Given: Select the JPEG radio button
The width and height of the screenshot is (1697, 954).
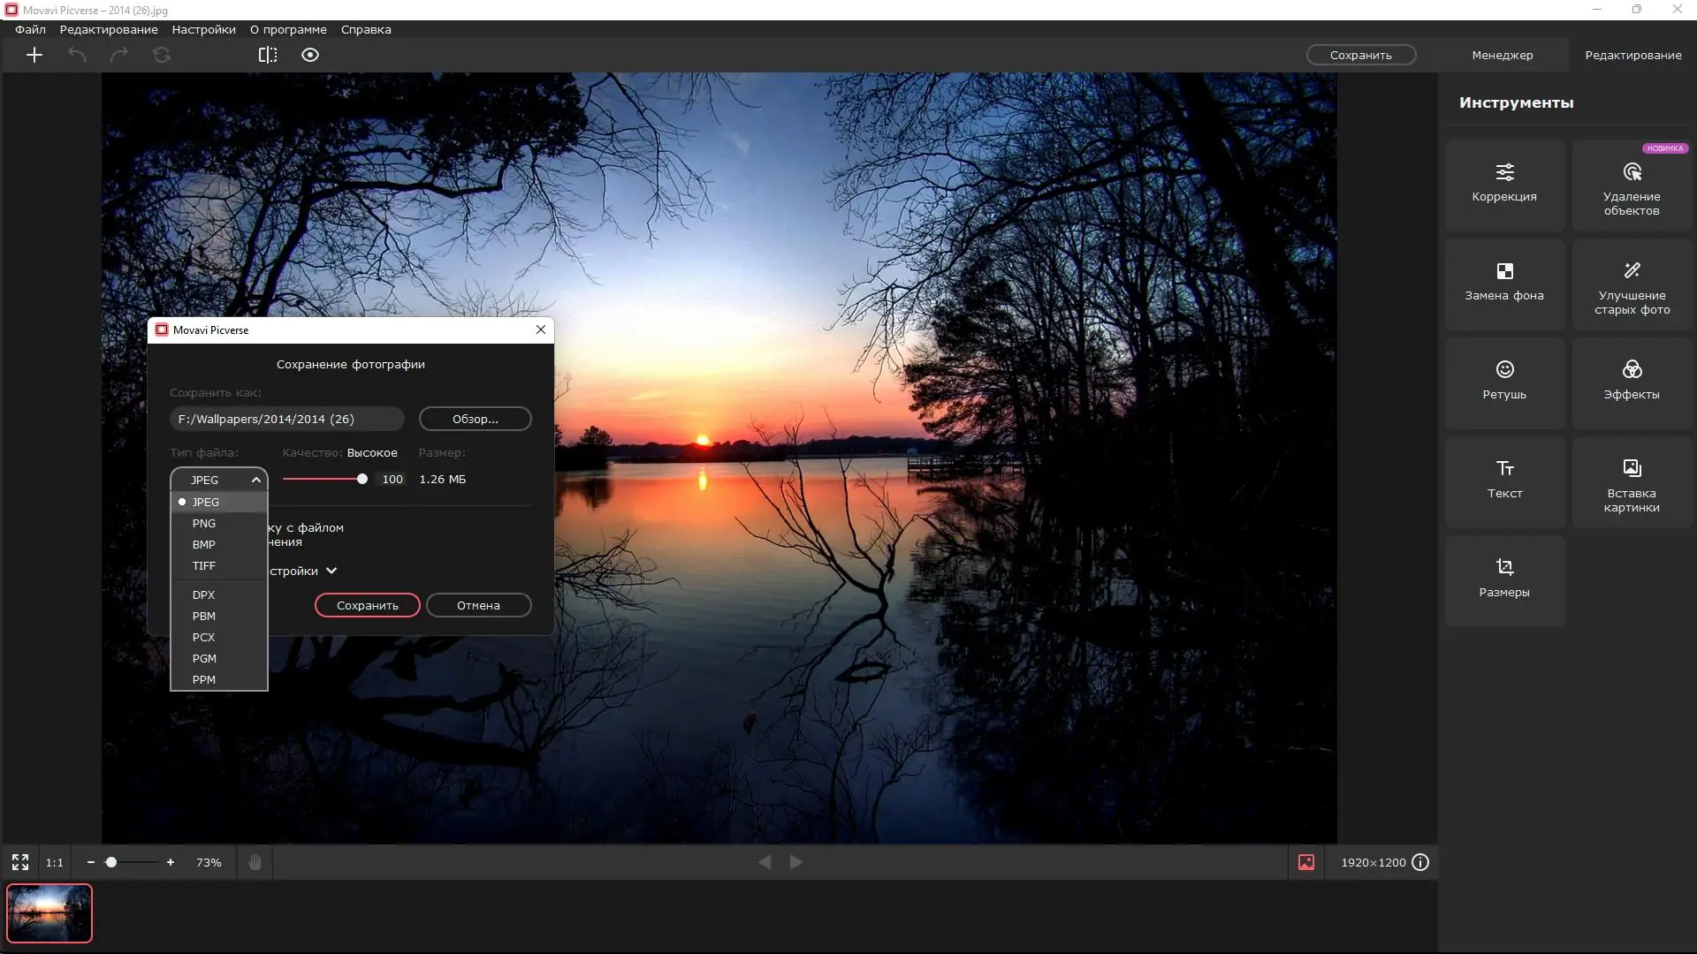Looking at the screenshot, I should point(183,502).
